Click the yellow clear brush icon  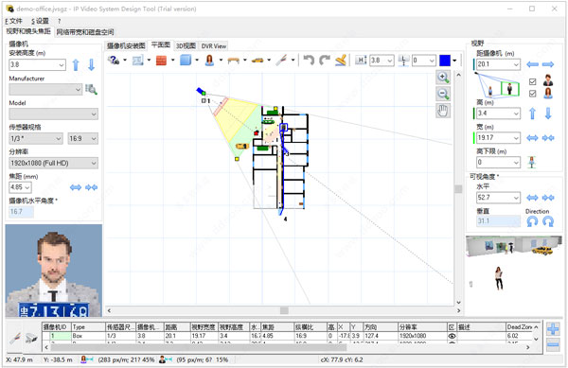(x=341, y=60)
